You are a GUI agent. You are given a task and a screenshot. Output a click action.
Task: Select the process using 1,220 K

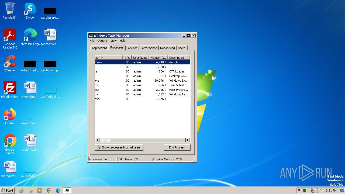(x=142, y=67)
